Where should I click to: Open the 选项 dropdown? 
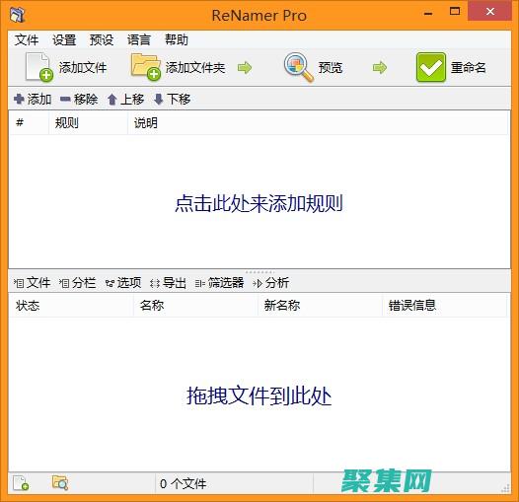[x=123, y=283]
